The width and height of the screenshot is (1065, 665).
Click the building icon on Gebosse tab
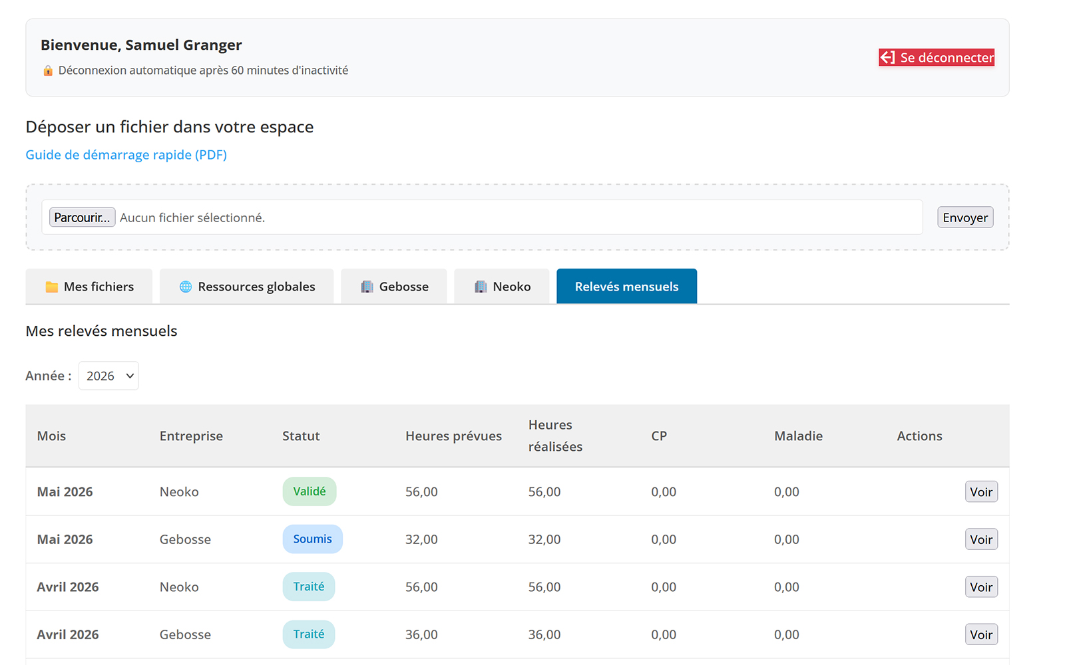pos(367,287)
